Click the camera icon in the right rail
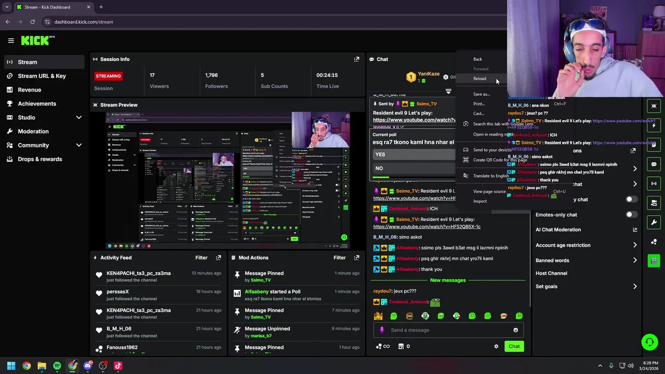The width and height of the screenshot is (665, 374). (x=654, y=203)
